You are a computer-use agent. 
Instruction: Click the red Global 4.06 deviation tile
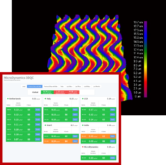(73, 92)
